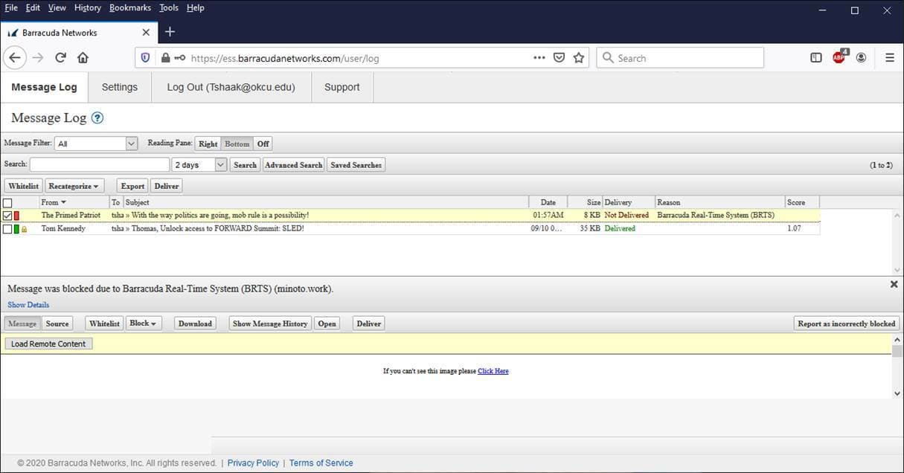Expand the Recategorize dropdown
The height and width of the screenshot is (473, 904).
(75, 186)
